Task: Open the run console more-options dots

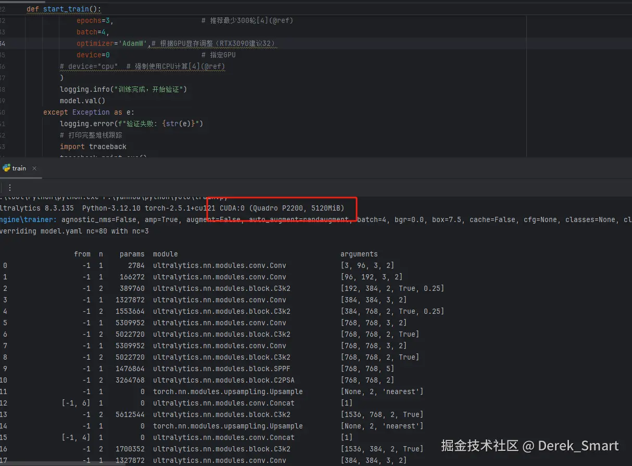Action: 9,188
